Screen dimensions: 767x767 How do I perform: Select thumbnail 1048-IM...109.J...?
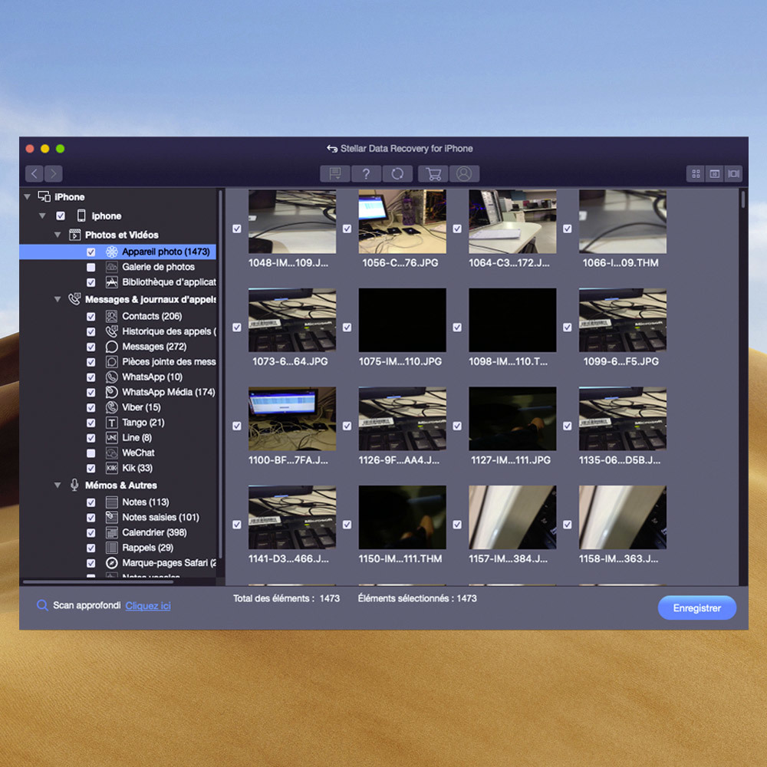click(292, 222)
